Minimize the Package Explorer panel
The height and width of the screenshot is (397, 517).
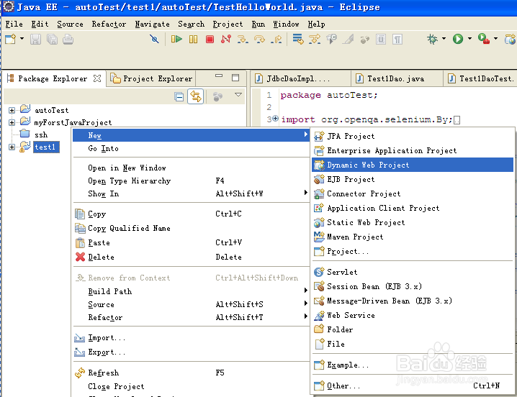click(x=219, y=76)
